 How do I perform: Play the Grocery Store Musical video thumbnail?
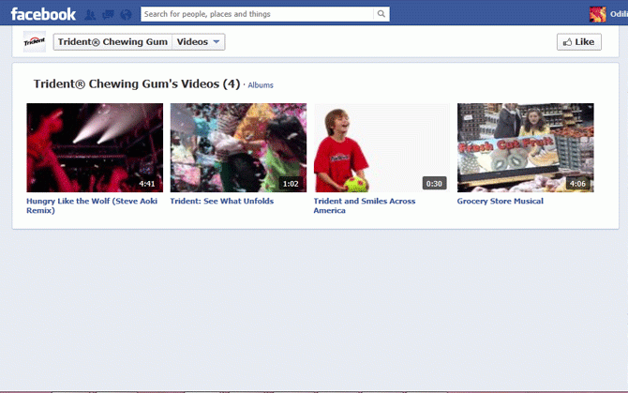click(x=526, y=148)
